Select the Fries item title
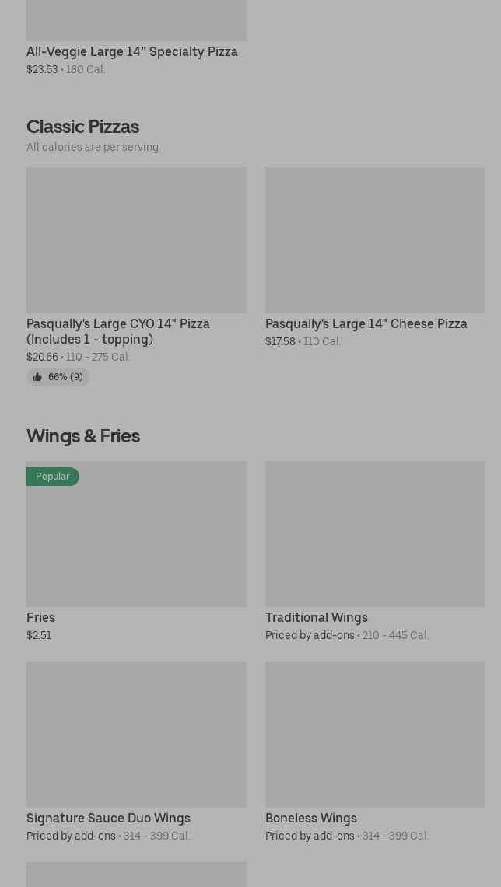This screenshot has height=887, width=501. point(40,617)
